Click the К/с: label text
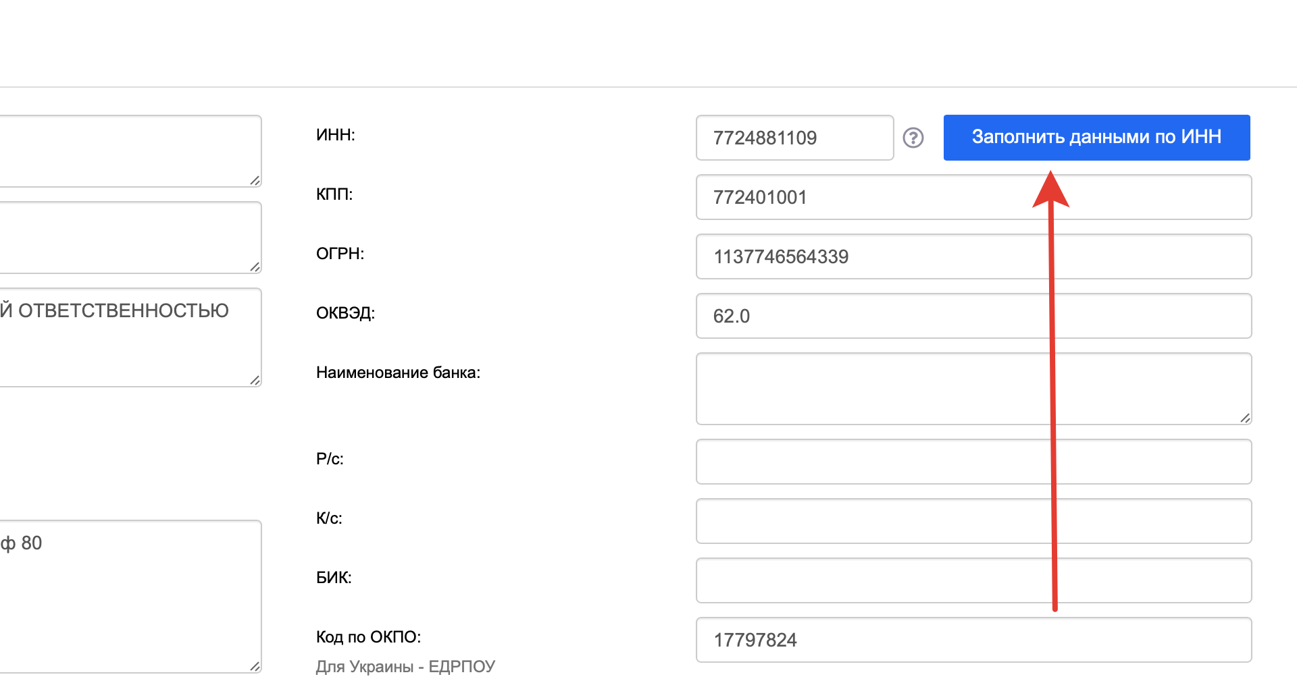Viewport: 1297px width, 683px height. point(330,518)
